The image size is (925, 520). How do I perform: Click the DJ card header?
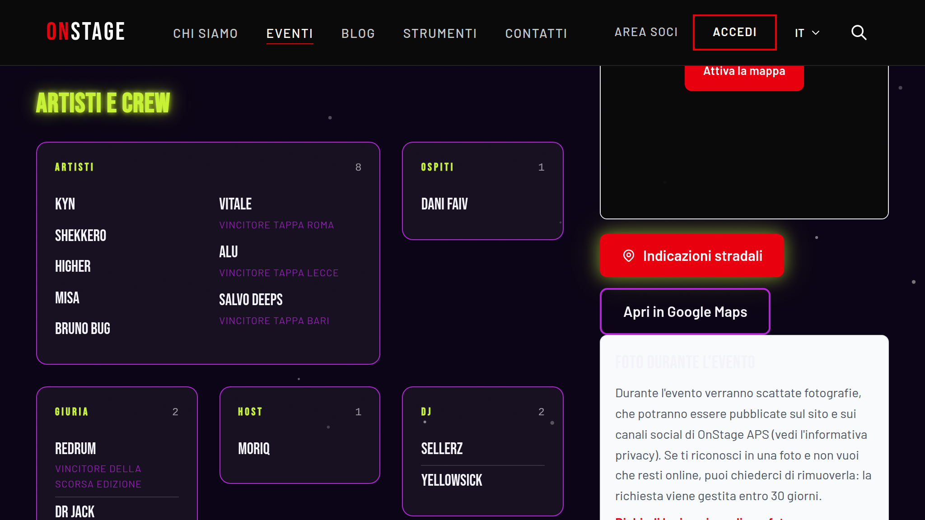click(x=426, y=412)
